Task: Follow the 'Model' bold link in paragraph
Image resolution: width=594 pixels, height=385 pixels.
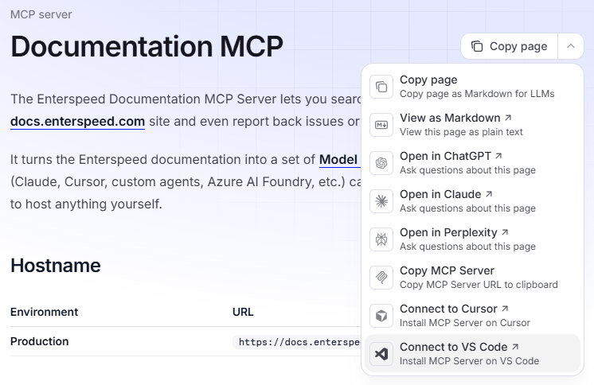Action: coord(338,160)
